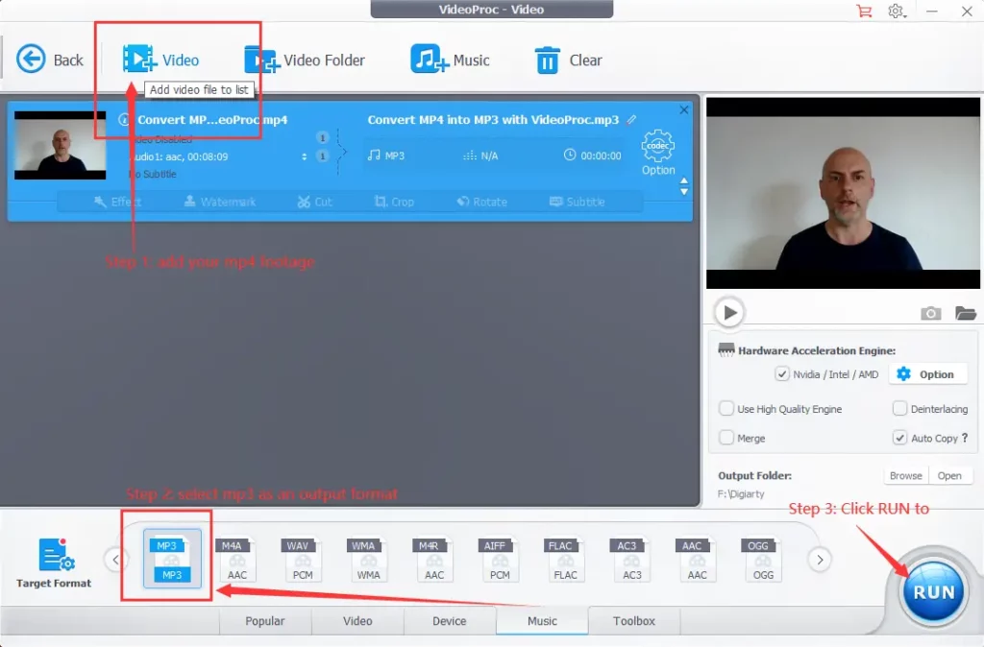
Task: Show Auto Copy help question mark
Action: [965, 438]
